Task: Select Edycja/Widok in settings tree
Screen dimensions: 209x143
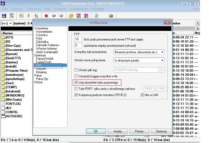Action: 45,59
